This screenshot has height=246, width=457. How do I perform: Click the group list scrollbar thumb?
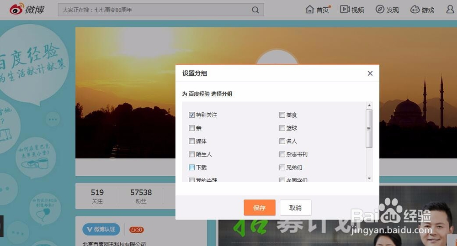pyautogui.click(x=369, y=129)
